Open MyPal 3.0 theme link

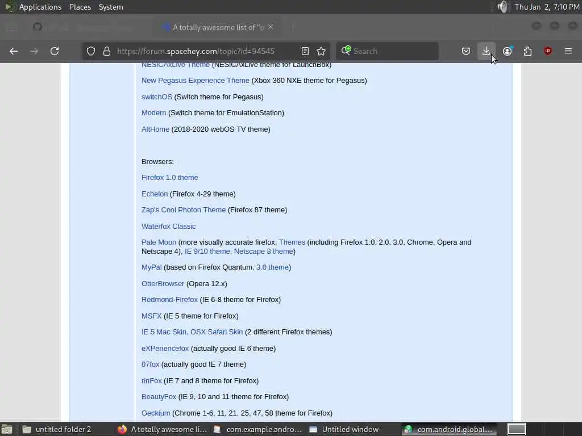(272, 267)
